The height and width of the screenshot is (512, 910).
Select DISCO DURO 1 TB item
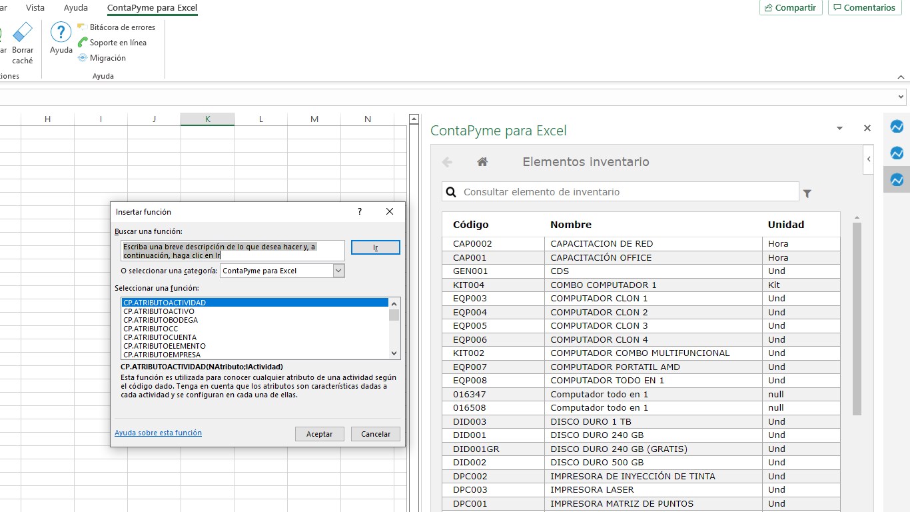click(x=641, y=421)
